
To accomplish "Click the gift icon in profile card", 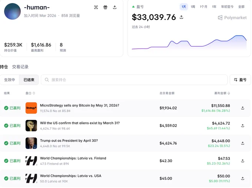I will (105, 7).
